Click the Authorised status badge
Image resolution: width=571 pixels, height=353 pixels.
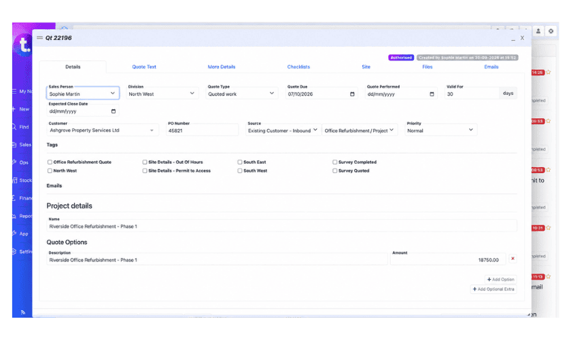click(401, 58)
